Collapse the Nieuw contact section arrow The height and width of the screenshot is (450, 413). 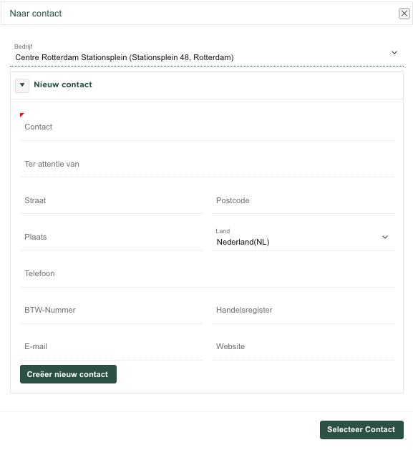click(x=22, y=86)
